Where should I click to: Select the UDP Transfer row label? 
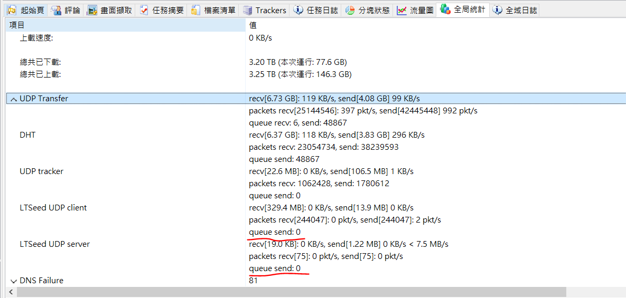(44, 99)
